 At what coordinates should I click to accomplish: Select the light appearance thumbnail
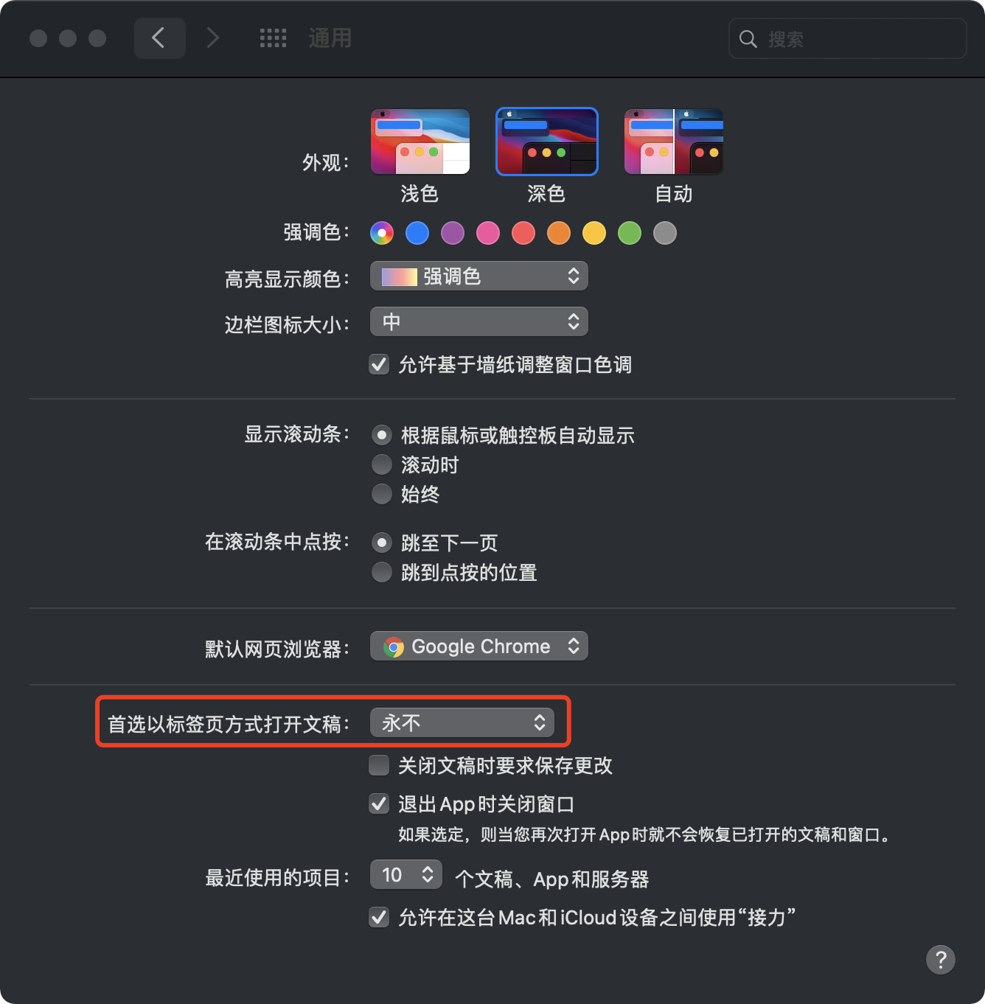[420, 142]
